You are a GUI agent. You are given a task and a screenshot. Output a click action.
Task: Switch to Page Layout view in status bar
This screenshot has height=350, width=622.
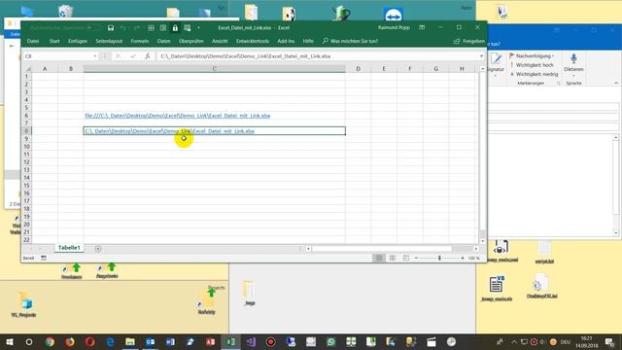click(x=393, y=258)
